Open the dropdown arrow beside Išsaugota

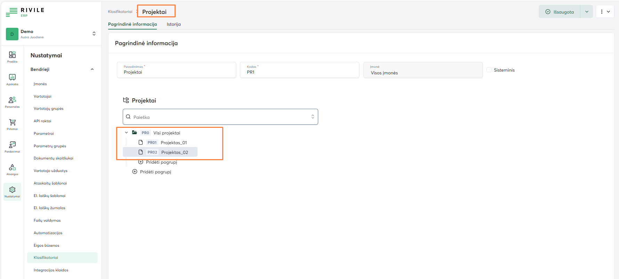click(x=587, y=12)
